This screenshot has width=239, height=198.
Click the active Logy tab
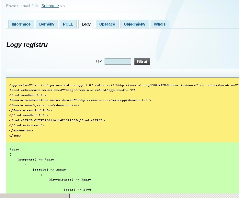86,24
